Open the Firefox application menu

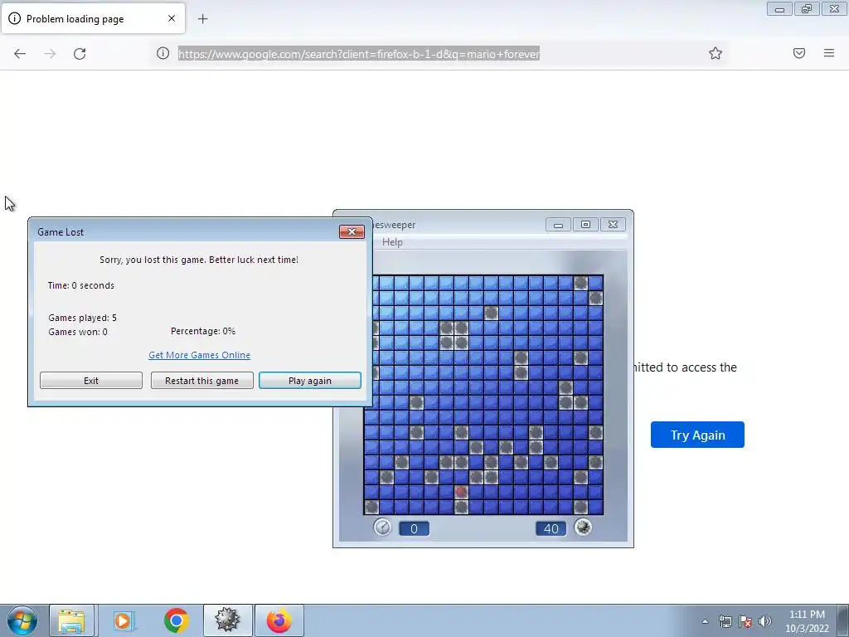click(x=829, y=53)
